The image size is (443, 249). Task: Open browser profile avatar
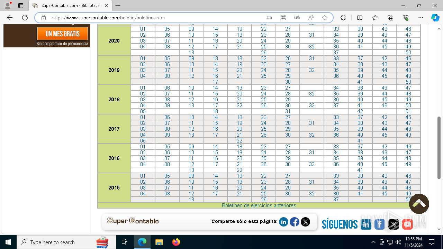point(8,6)
